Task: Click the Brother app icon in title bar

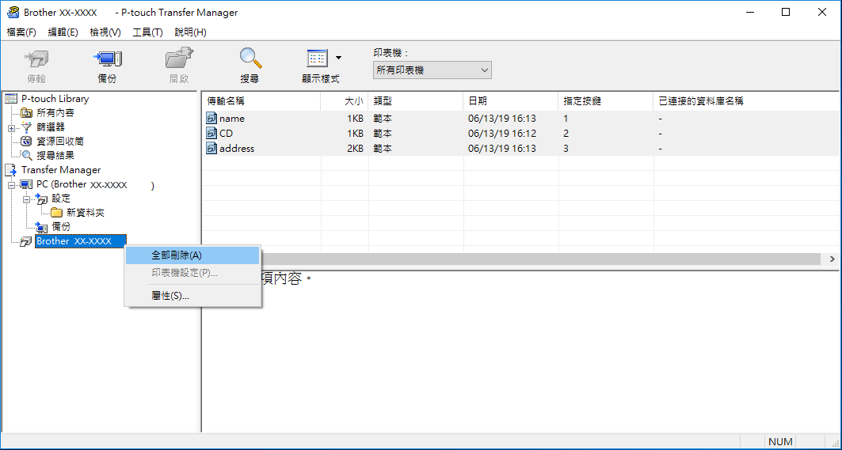Action: 13,12
